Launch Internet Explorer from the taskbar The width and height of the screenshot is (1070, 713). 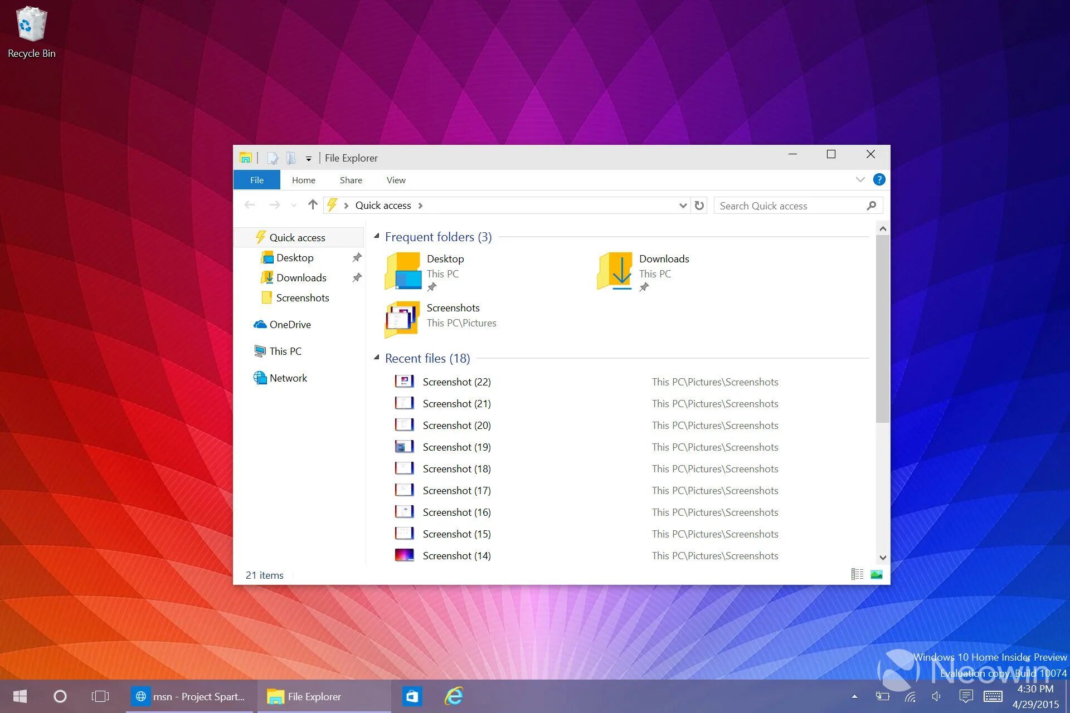454,696
